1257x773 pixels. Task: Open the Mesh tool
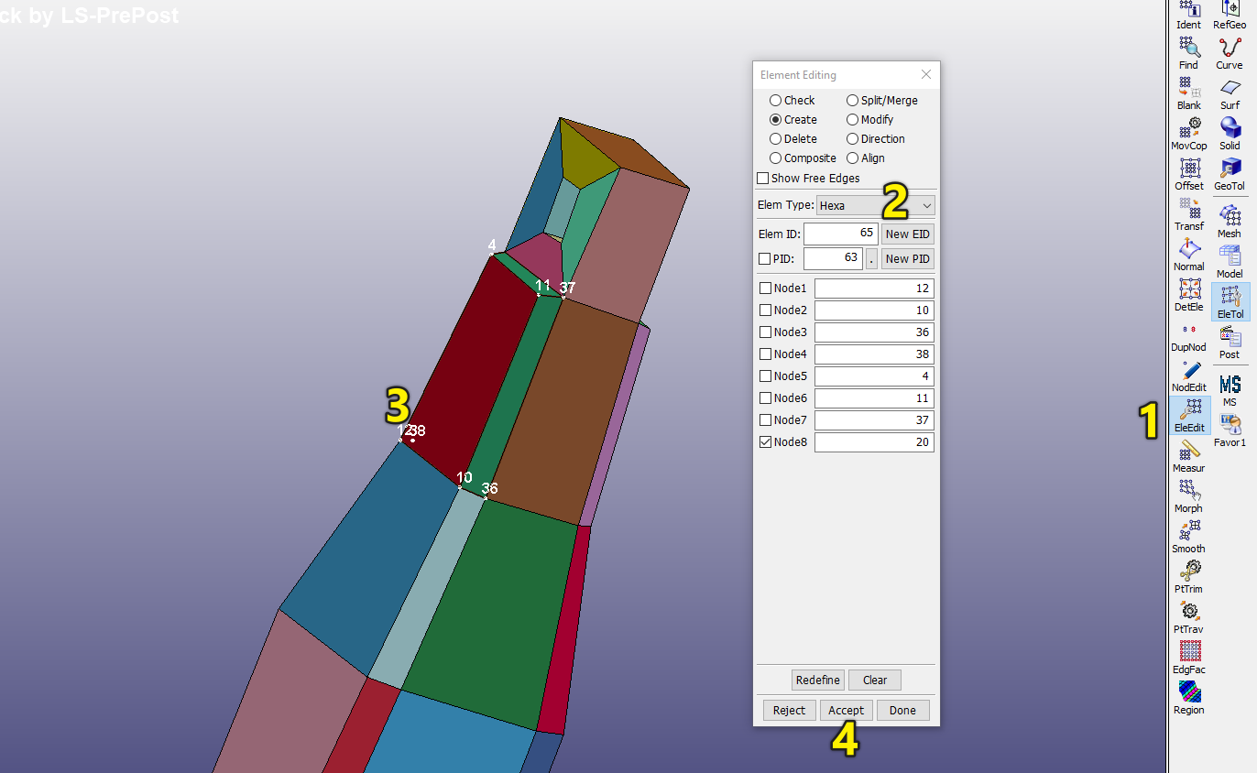pyautogui.click(x=1230, y=221)
